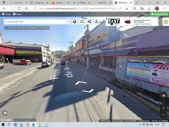Click the globe map view icon

(x=74, y=22)
